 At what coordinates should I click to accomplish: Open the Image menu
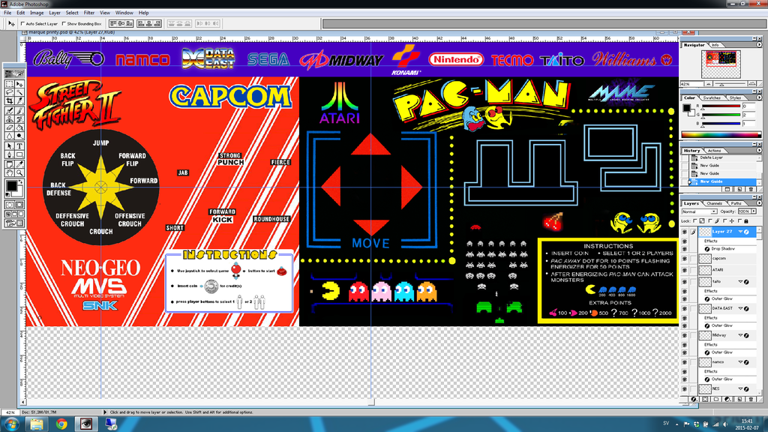point(37,13)
